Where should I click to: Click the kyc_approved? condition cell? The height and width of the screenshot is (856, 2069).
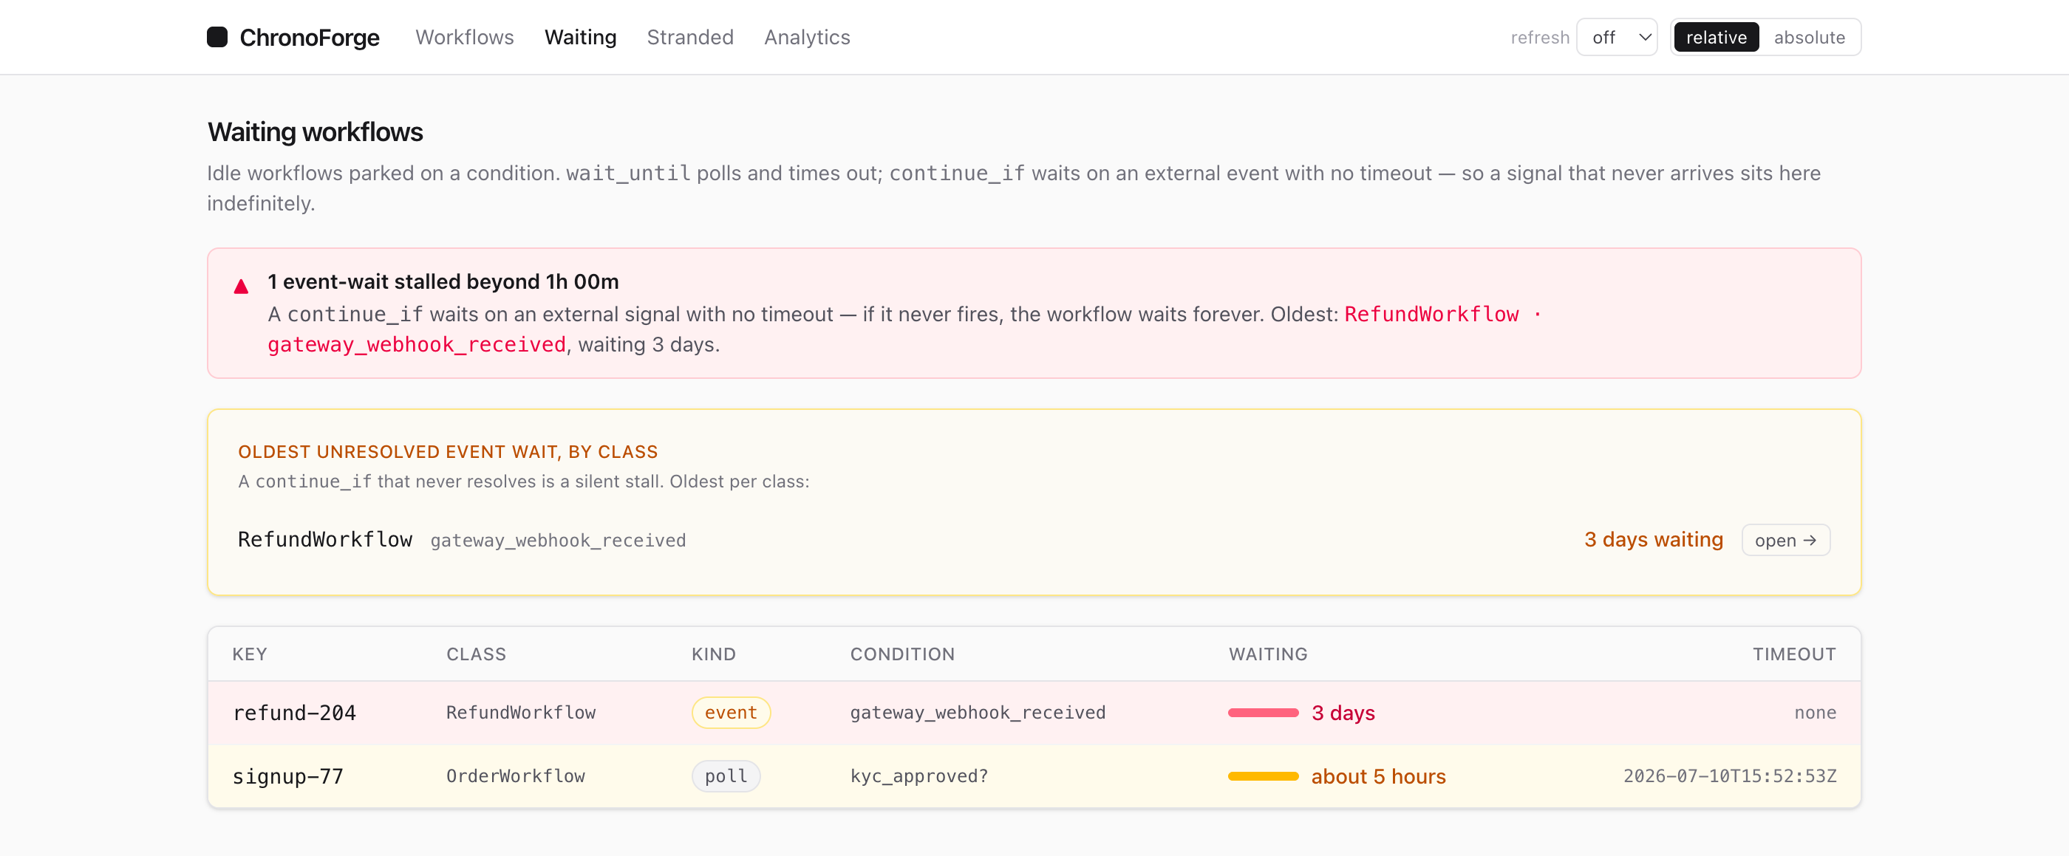pos(918,775)
